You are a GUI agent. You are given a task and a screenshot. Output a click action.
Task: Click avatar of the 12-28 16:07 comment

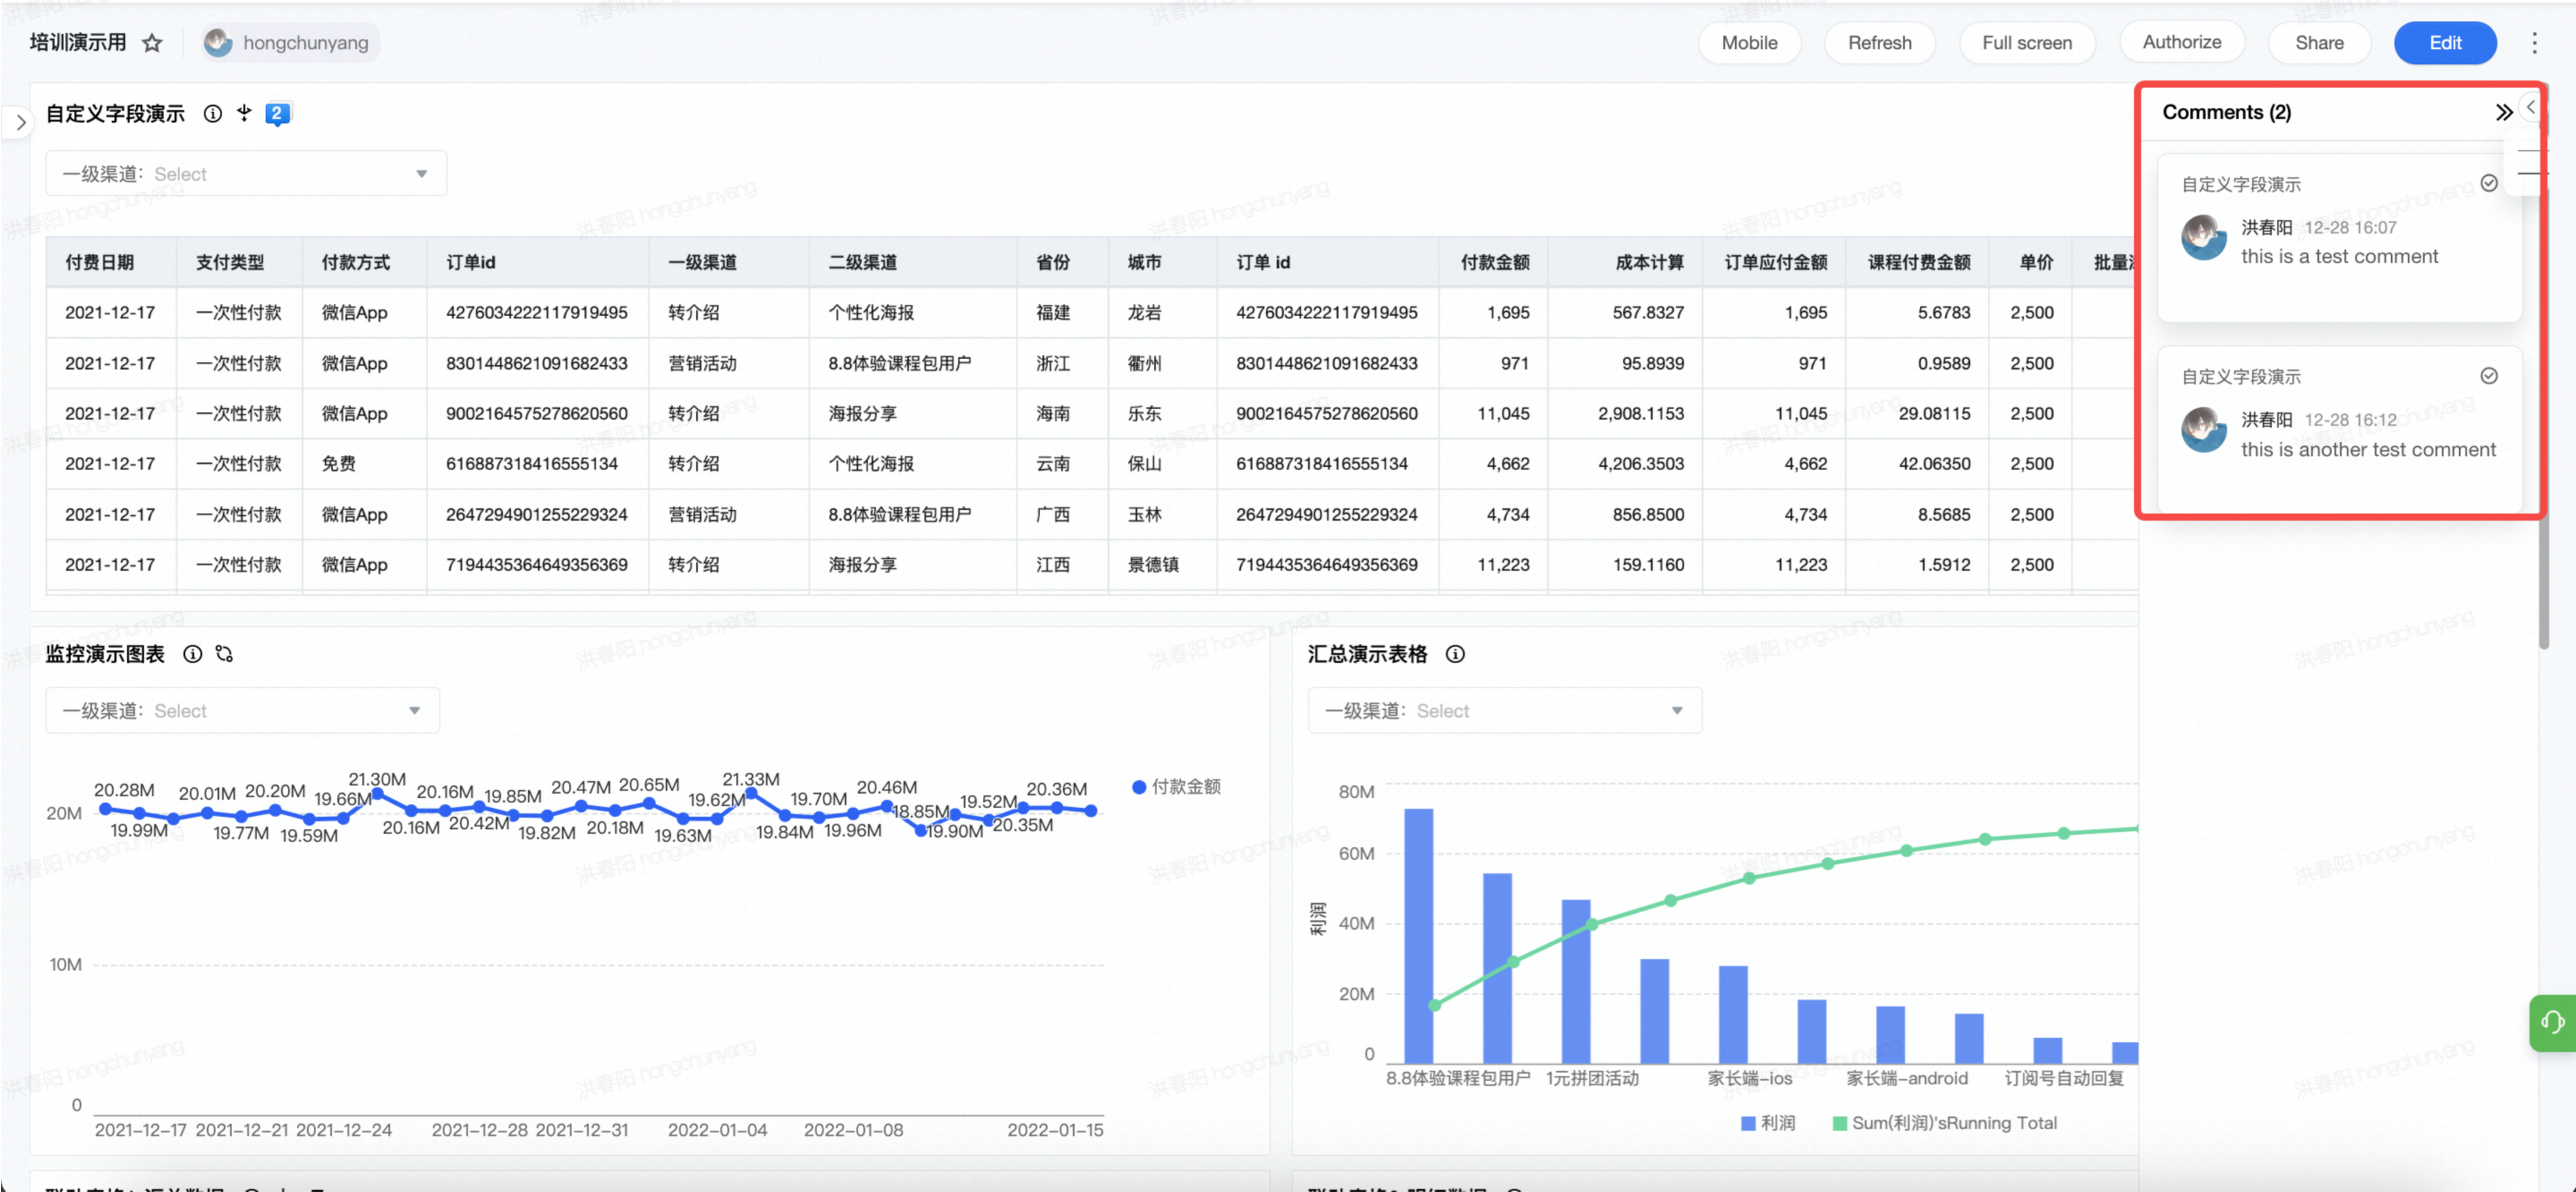(2204, 238)
